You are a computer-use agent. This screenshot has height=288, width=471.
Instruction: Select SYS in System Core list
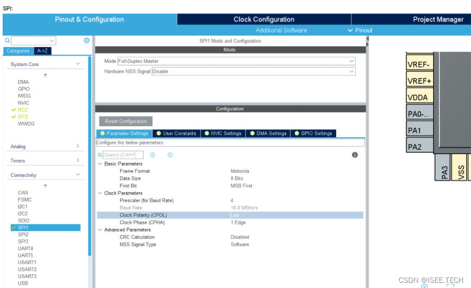[x=23, y=117]
